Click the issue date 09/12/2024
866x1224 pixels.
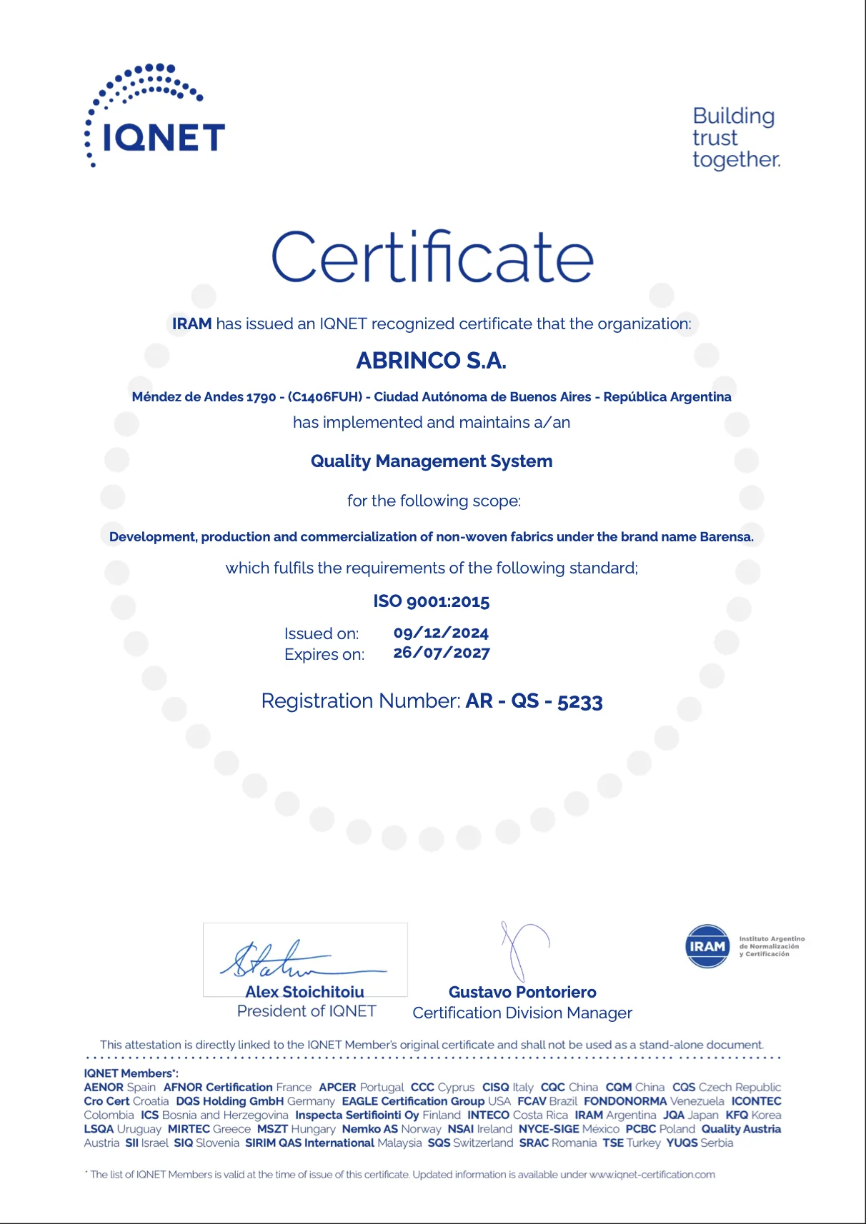(x=441, y=633)
